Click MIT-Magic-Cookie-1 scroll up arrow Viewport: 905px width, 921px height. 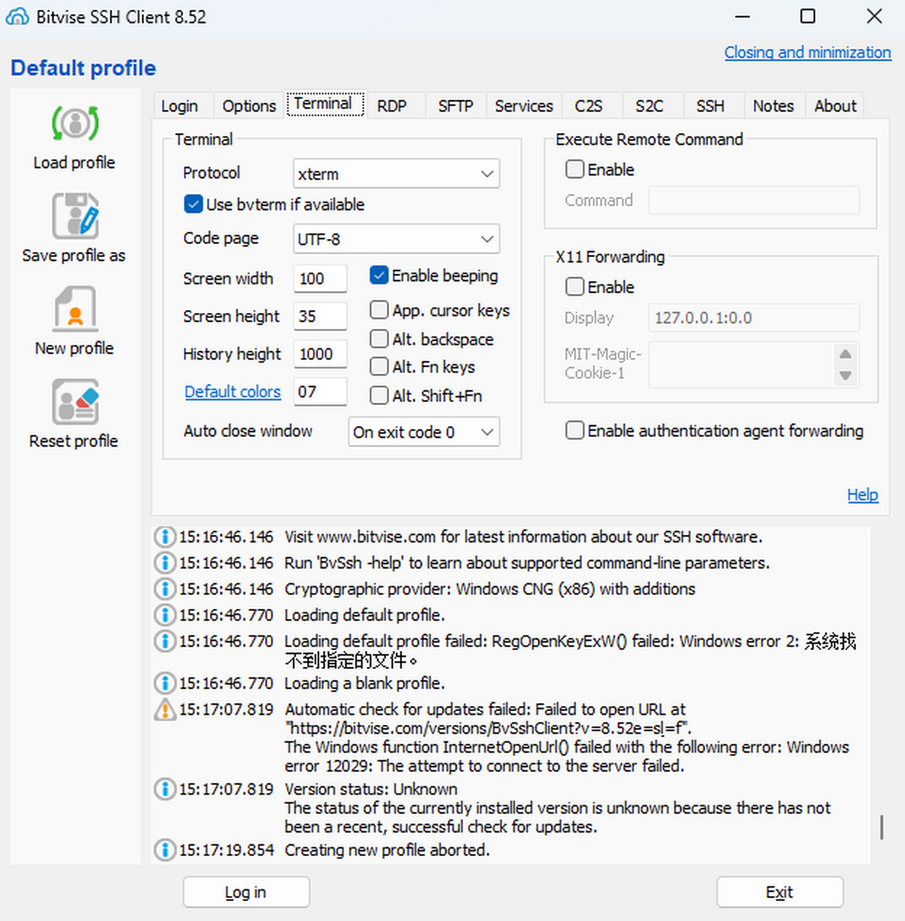845,354
